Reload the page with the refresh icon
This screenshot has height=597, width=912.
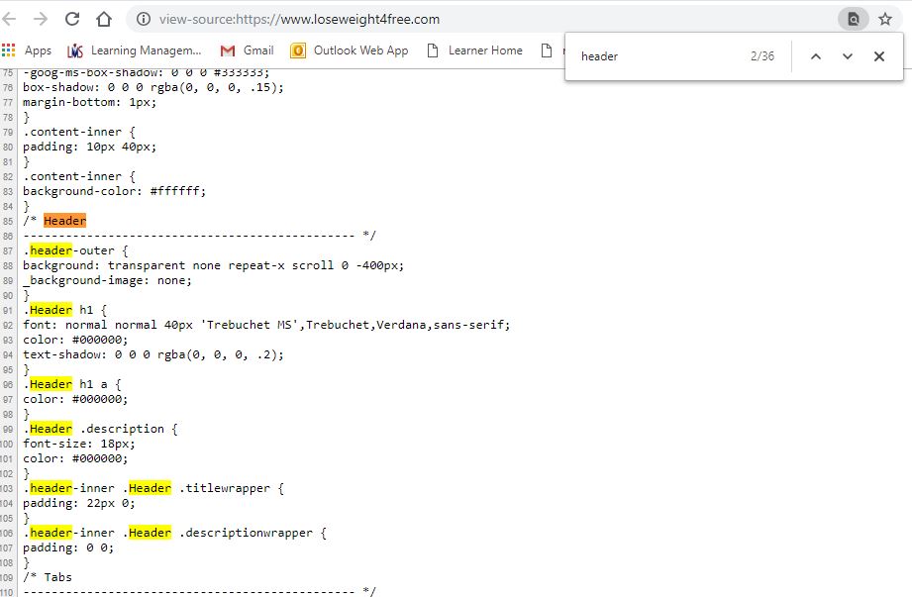tap(72, 19)
